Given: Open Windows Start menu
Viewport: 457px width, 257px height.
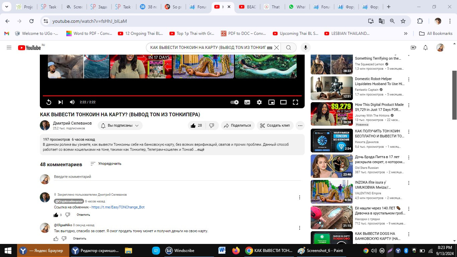Looking at the screenshot, I should [8, 250].
